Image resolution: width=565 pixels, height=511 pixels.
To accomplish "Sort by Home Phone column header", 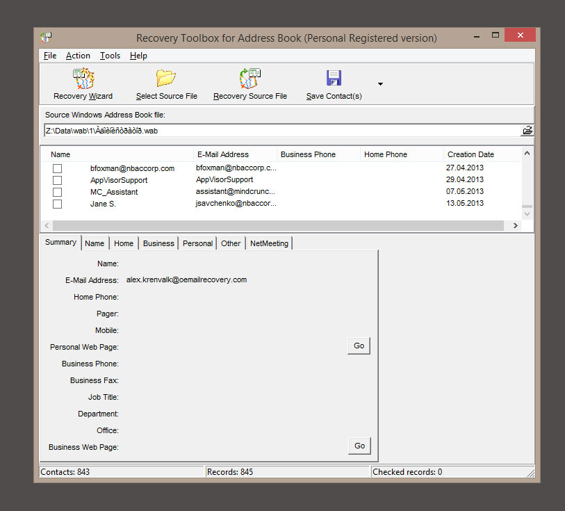I will 402,154.
